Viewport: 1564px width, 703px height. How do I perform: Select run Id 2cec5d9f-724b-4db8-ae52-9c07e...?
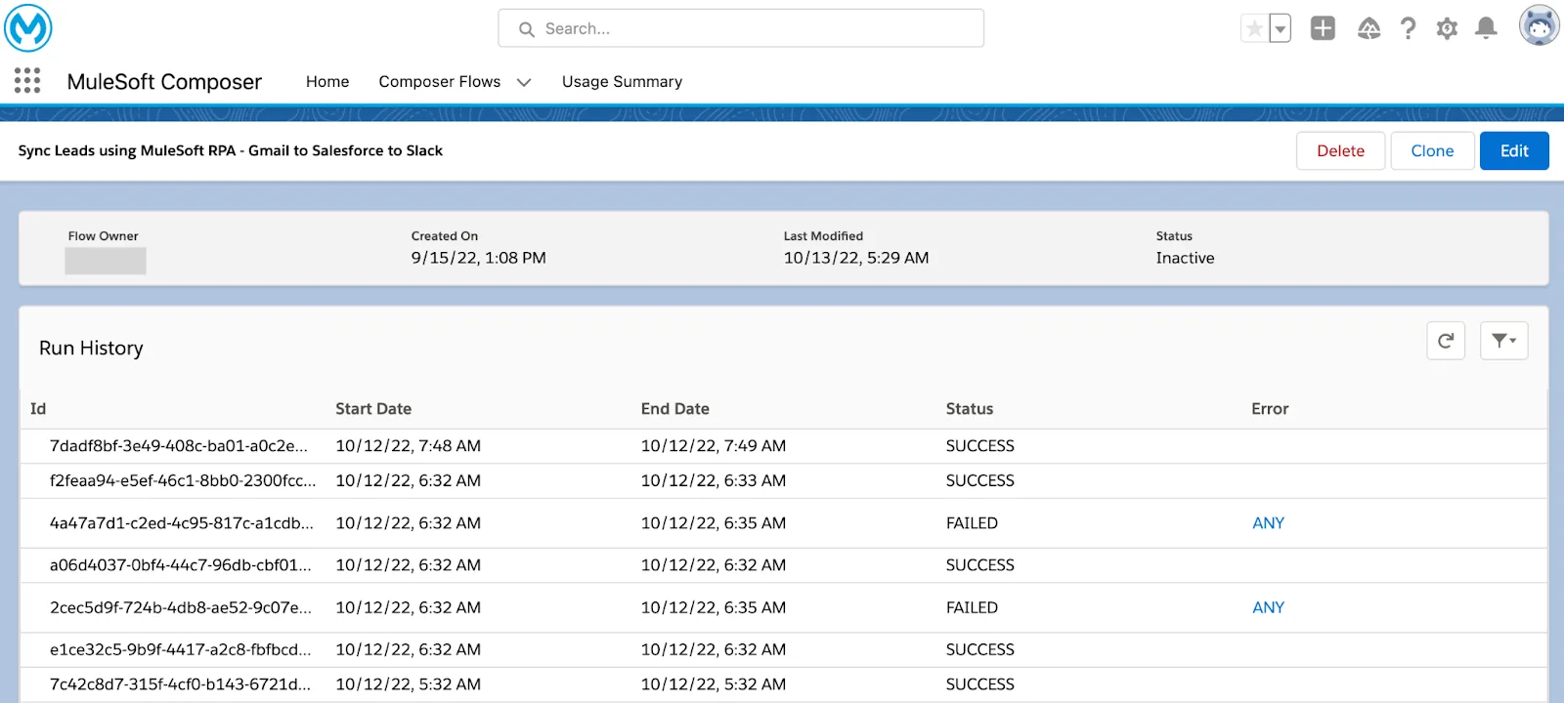pos(181,607)
